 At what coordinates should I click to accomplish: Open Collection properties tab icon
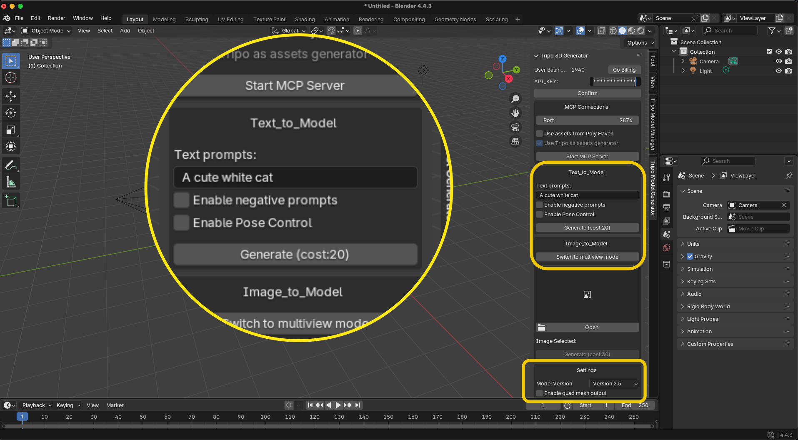pyautogui.click(x=667, y=264)
